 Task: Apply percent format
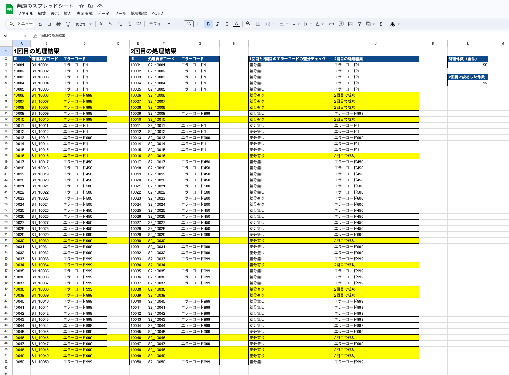[110, 24]
